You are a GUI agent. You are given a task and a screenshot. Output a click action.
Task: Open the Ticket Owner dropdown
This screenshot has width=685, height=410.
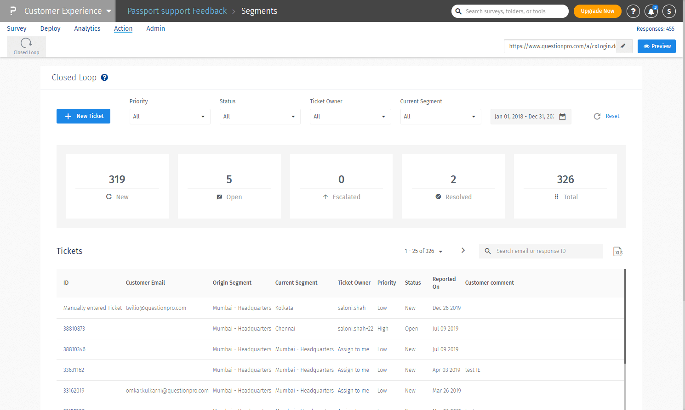[x=350, y=117]
